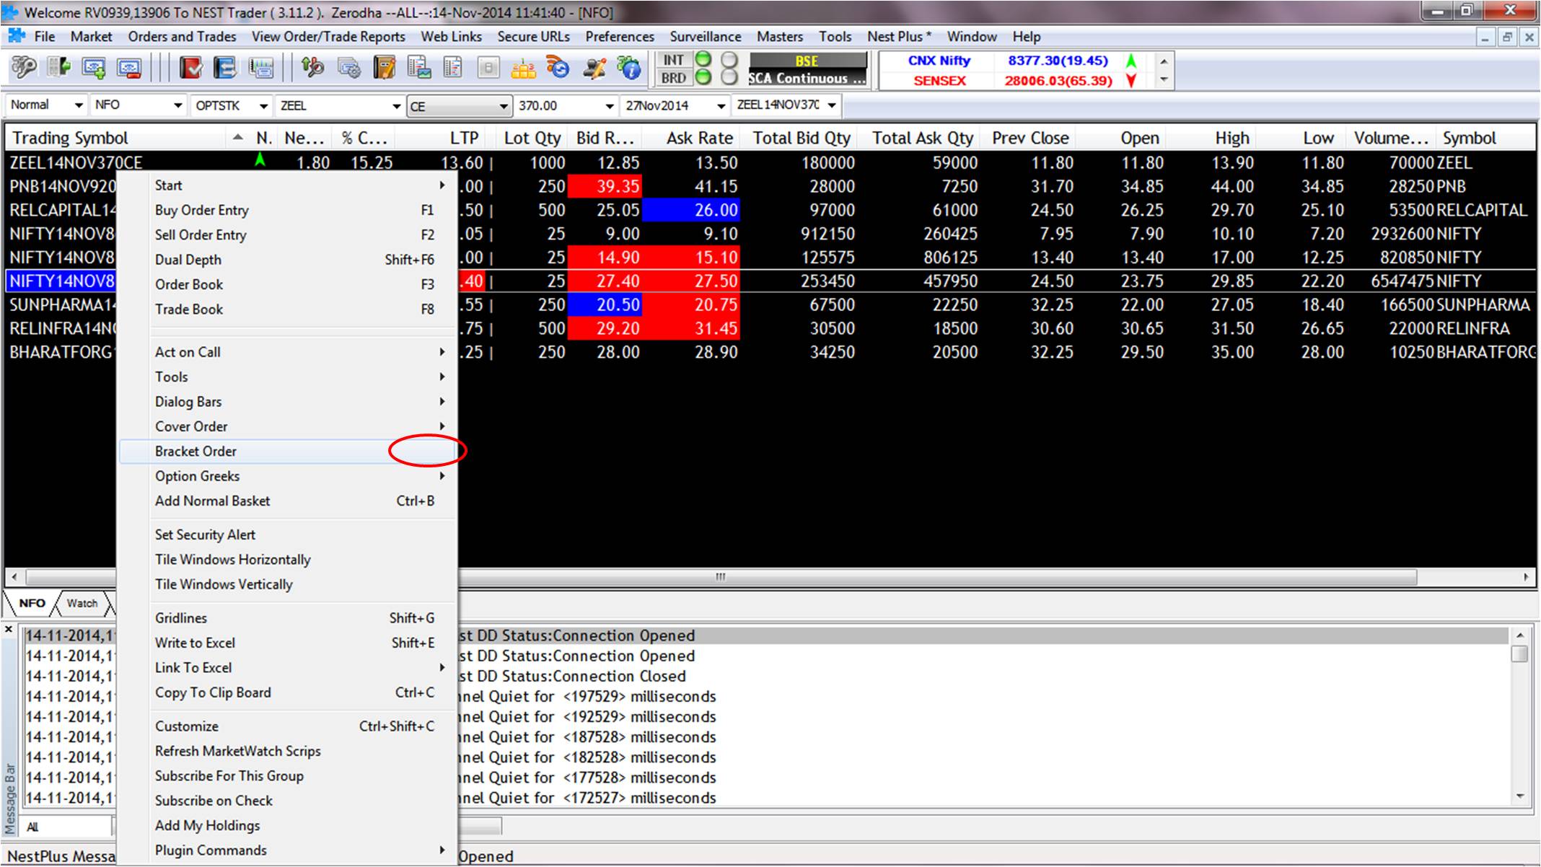Open the ZEEL symbol dropdown
This screenshot has height=867, width=1541.
pyautogui.click(x=395, y=106)
